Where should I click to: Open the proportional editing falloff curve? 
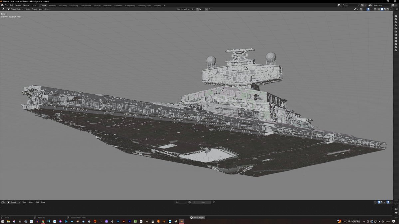[x=210, y=9]
